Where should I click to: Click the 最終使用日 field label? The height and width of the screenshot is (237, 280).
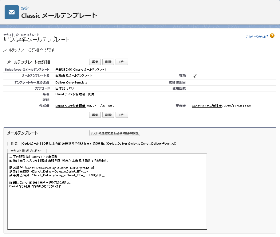coord(177,83)
